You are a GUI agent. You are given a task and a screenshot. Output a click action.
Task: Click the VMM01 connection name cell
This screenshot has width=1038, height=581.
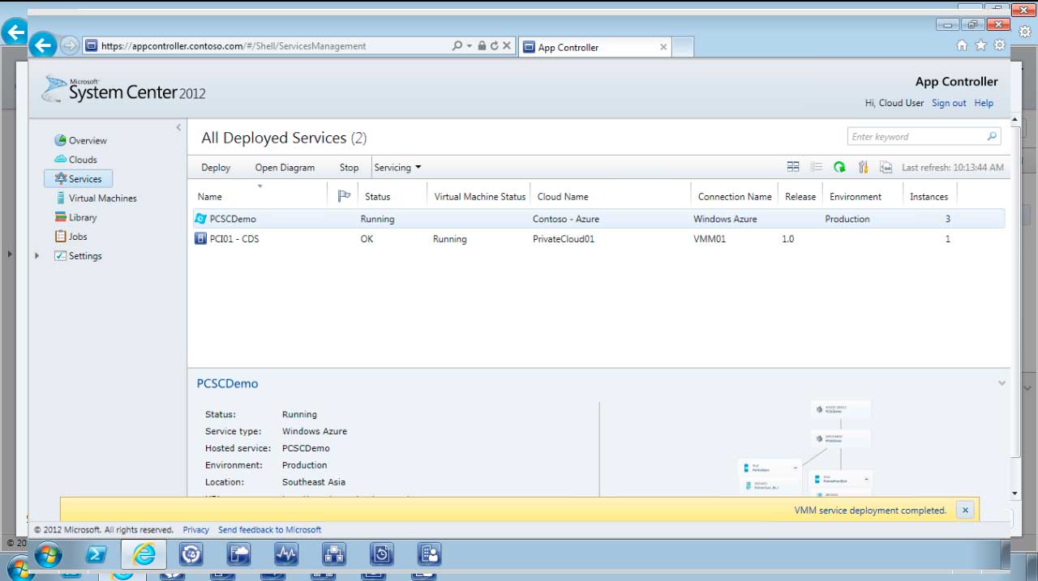[710, 239]
